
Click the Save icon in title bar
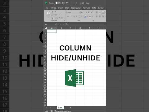pyautogui.click(x=63, y=3)
